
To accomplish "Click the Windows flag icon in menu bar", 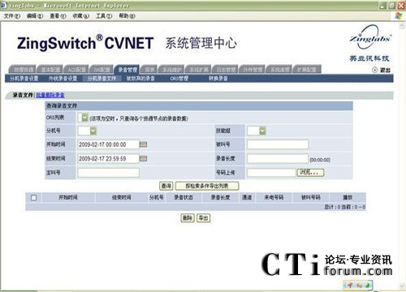I will [399, 15].
